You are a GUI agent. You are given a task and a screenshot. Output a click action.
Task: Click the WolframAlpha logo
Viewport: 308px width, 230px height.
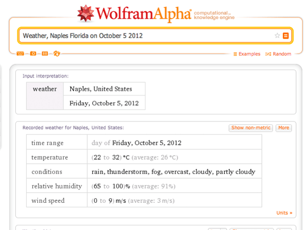tap(134, 13)
